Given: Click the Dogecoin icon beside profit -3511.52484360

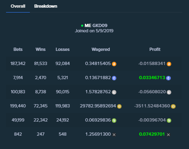Looking at the screenshot, I should [x=173, y=106].
